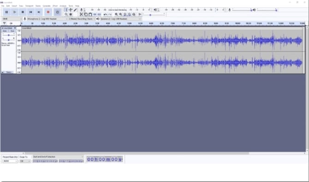Open the recording channels dropdown
Viewport: 309px width, 182px height.
tap(82, 19)
